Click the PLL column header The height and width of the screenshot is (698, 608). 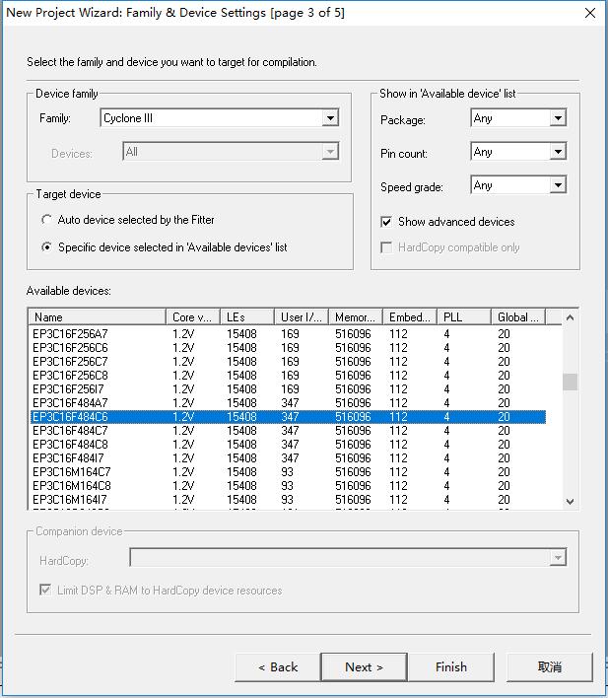pos(464,316)
